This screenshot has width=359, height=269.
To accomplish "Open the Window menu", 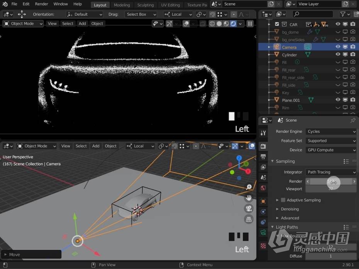I will click(x=61, y=4).
